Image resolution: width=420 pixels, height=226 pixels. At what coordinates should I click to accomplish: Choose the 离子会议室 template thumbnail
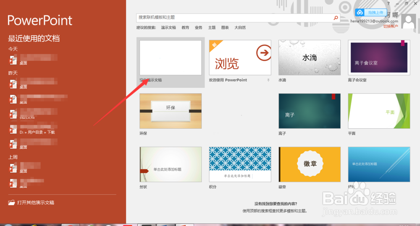pos(379,58)
